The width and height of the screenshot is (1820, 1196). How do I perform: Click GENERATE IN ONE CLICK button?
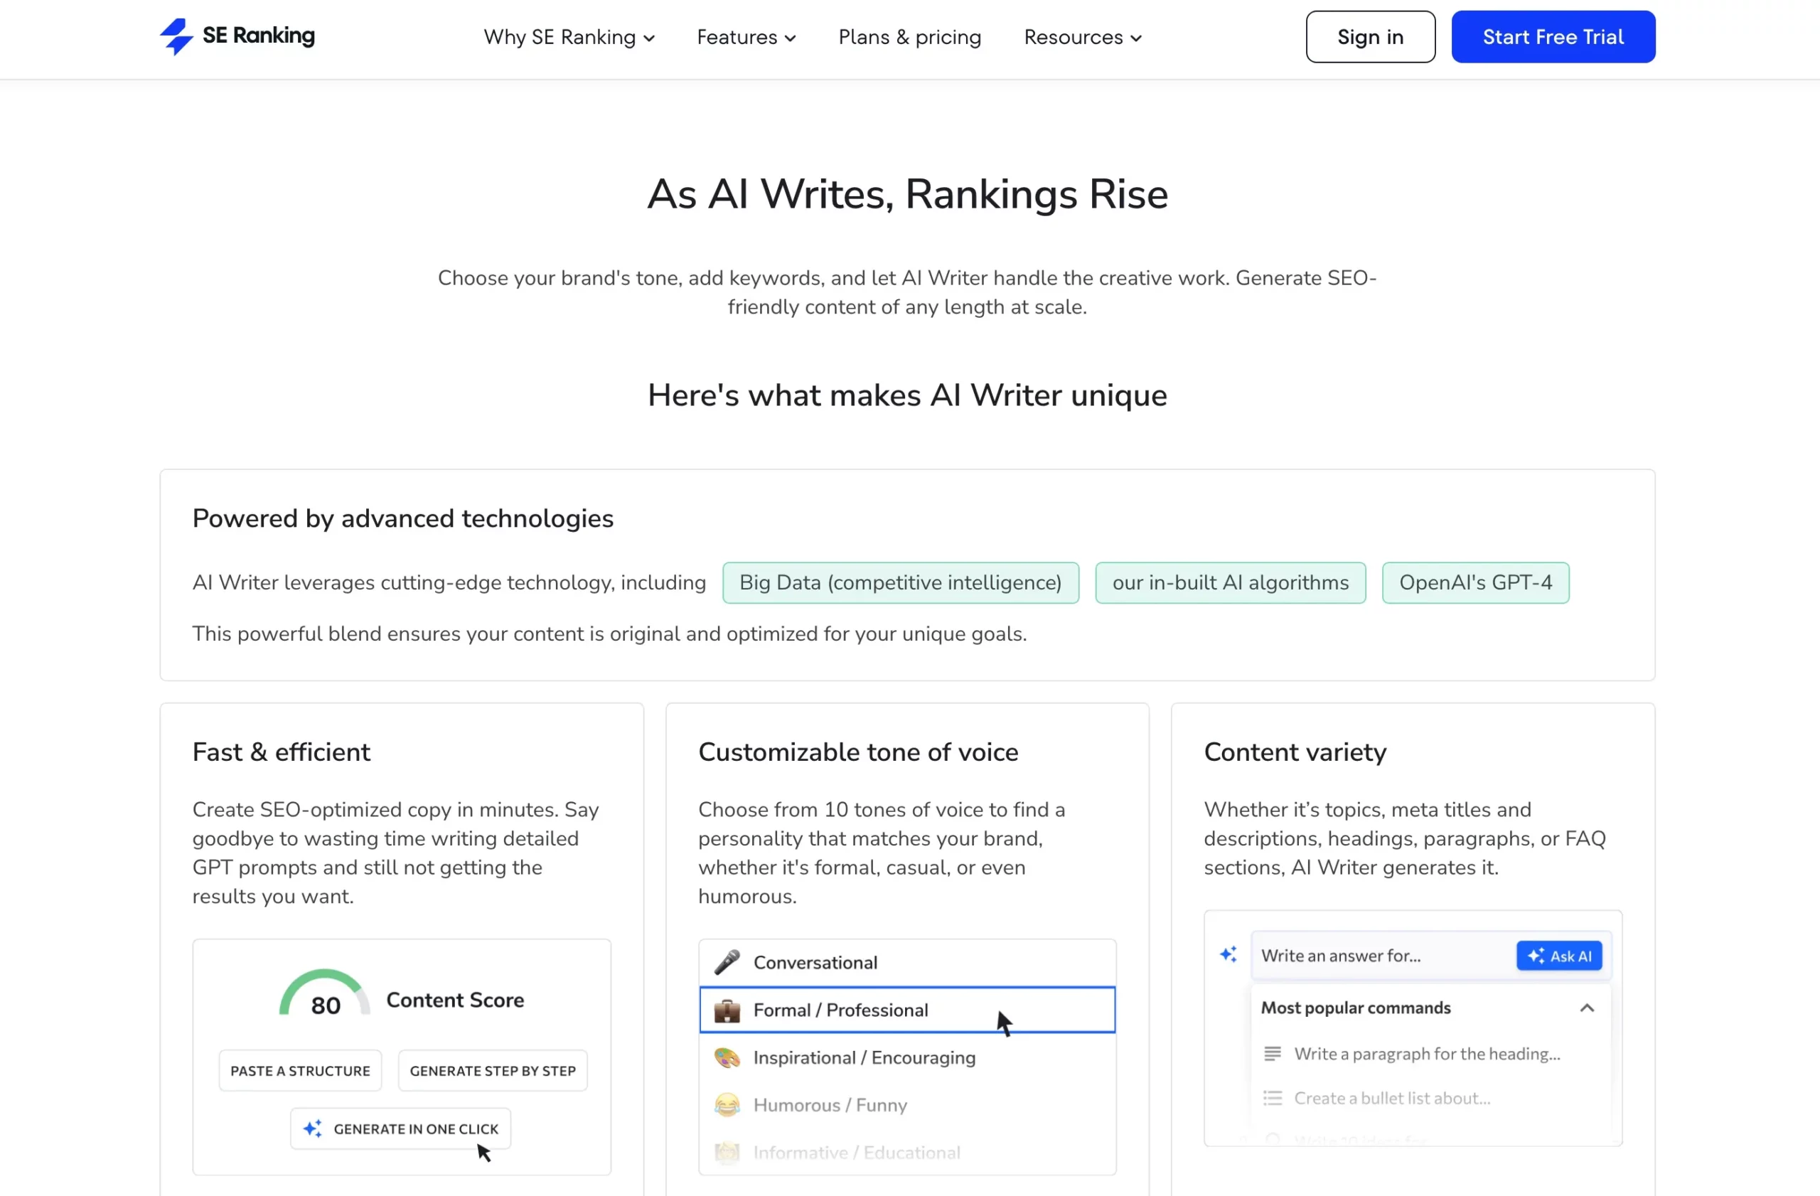(x=402, y=1128)
